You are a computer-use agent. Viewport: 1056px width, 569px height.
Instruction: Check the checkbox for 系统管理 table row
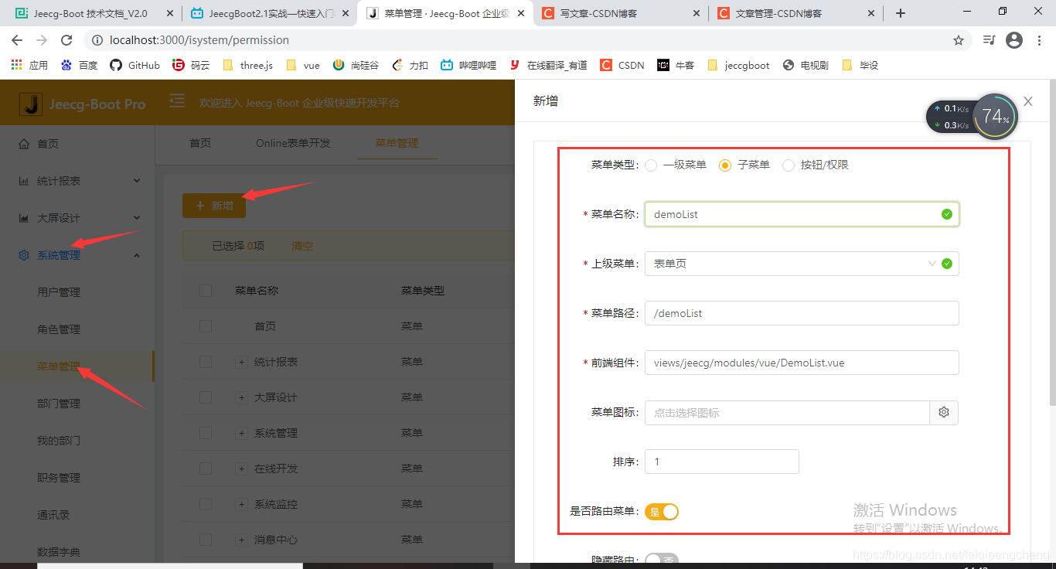click(x=206, y=433)
